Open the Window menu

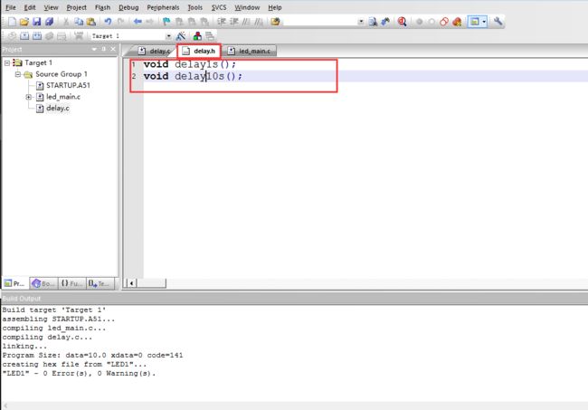[247, 7]
